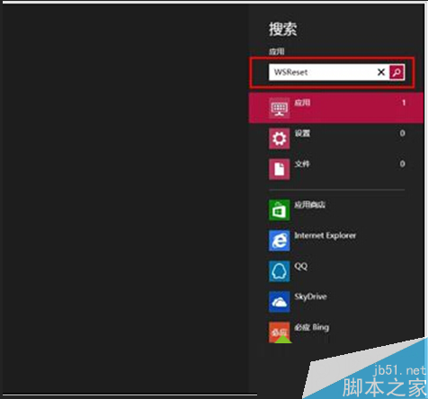Select the 文件 category label
The height and width of the screenshot is (399, 428).
302,164
